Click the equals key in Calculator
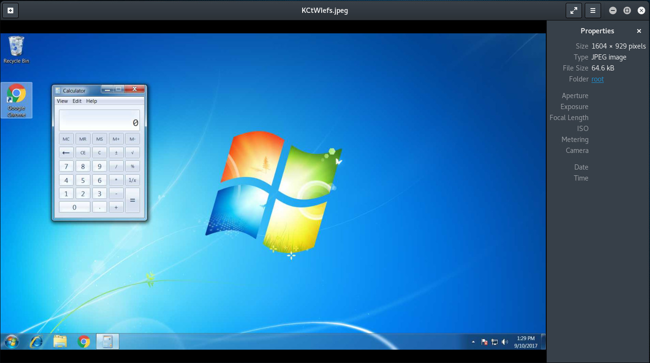The image size is (650, 363). (x=132, y=200)
